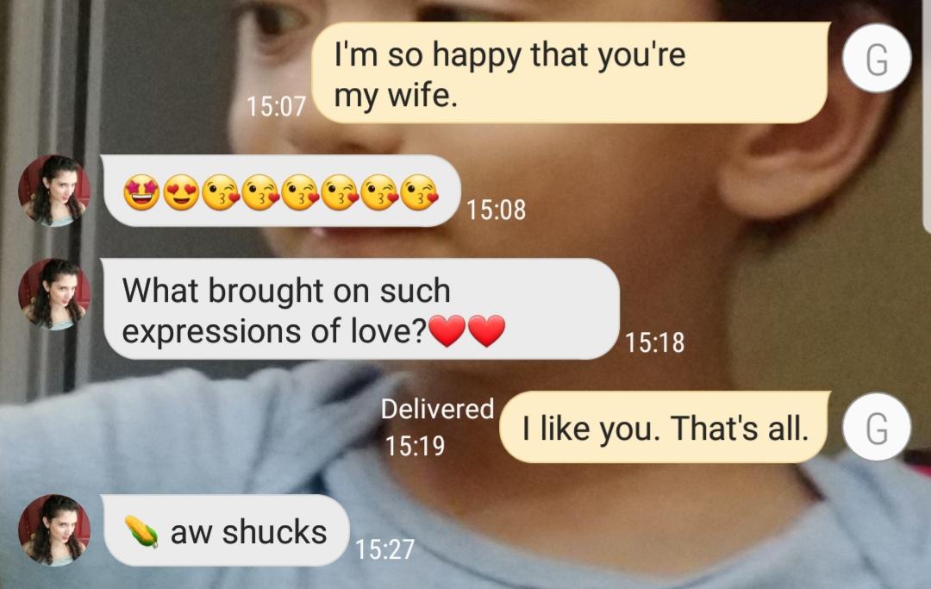Select the 'What brought on such expressions' bubble
The height and width of the screenshot is (589, 931).
[x=359, y=309]
